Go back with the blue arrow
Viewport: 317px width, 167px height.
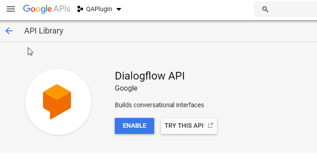point(9,31)
